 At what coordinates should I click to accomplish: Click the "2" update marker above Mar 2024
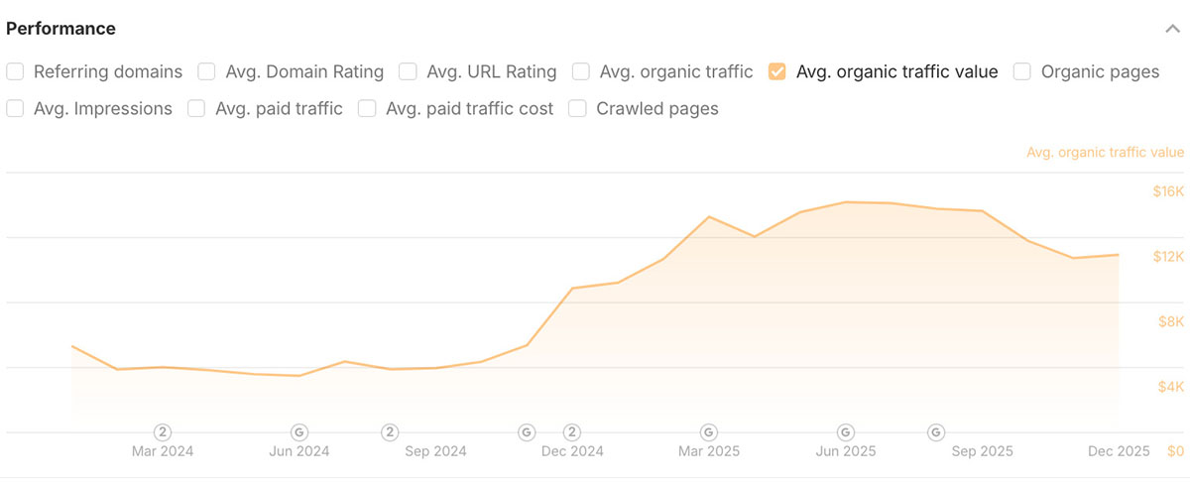[163, 432]
